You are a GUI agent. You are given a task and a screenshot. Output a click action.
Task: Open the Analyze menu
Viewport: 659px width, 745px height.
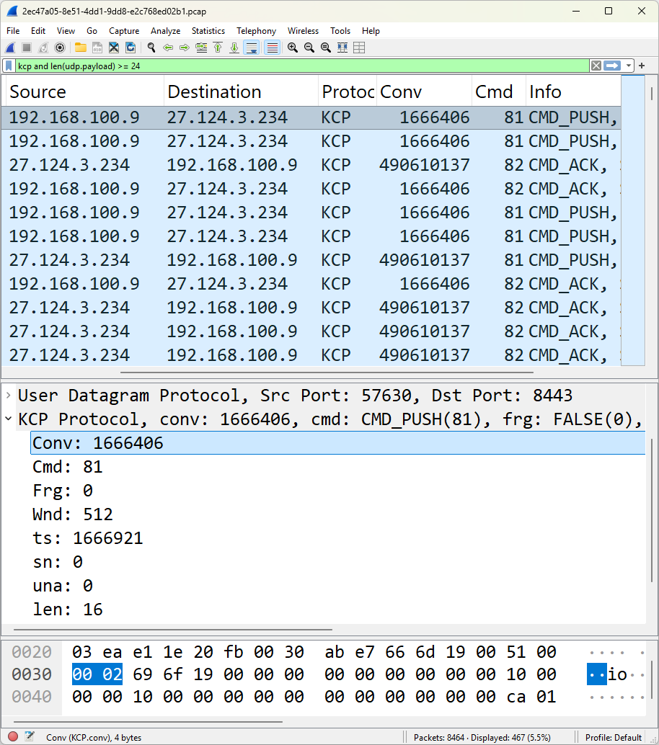165,31
